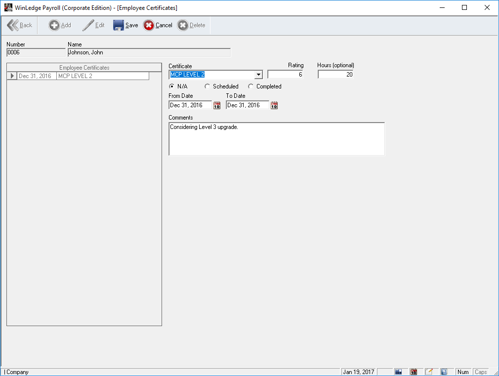The width and height of the screenshot is (499, 376).
Task: Expand the Certificate dropdown list
Action: (x=258, y=75)
